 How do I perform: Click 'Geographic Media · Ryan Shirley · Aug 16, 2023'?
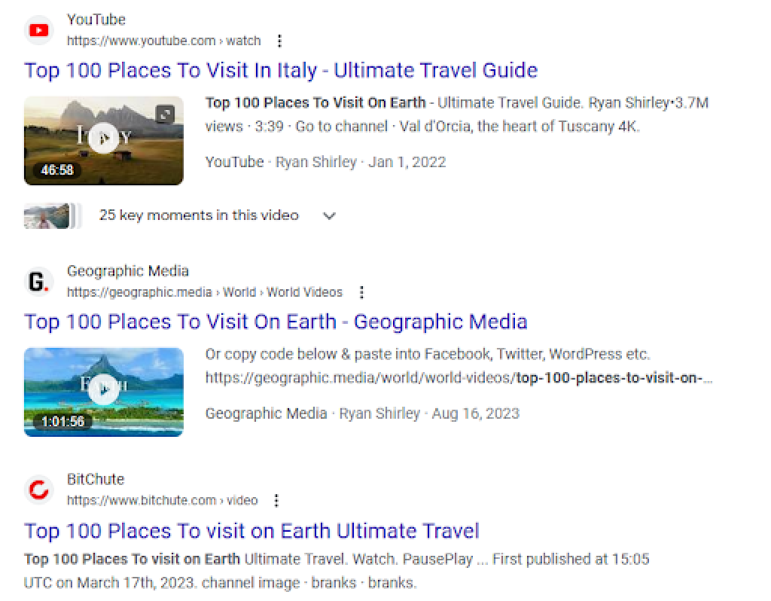pyautogui.click(x=362, y=413)
